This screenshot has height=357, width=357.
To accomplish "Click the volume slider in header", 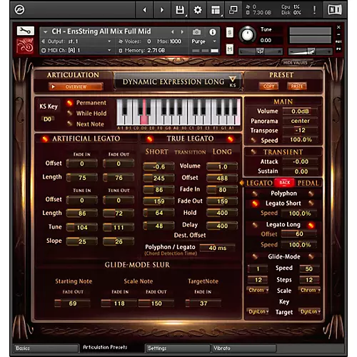I will [x=310, y=51].
